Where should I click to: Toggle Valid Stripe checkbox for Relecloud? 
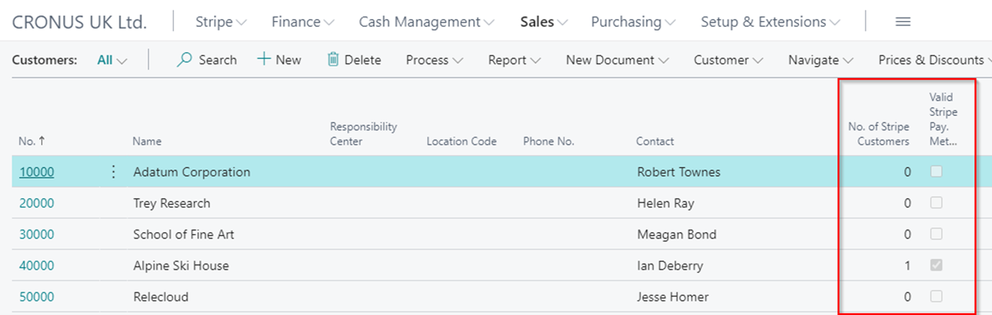pyautogui.click(x=936, y=297)
